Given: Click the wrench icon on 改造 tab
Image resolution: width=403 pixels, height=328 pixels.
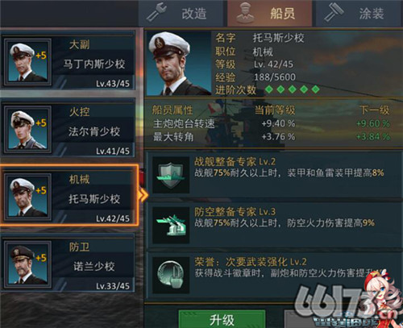Looking at the screenshot, I should tap(156, 12).
